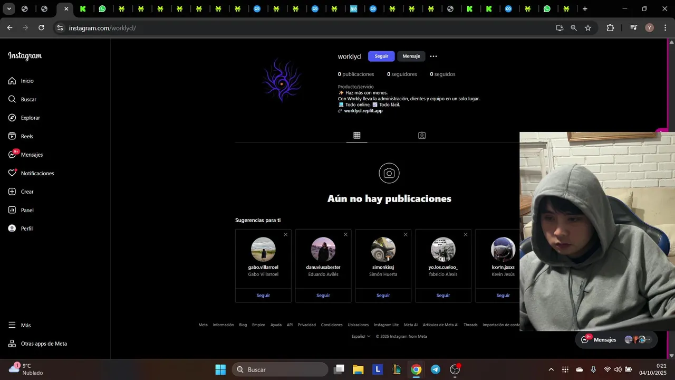675x380 pixels.
Task: Follow kxv1n.jxsxs via Seguir
Action: [x=503, y=296]
